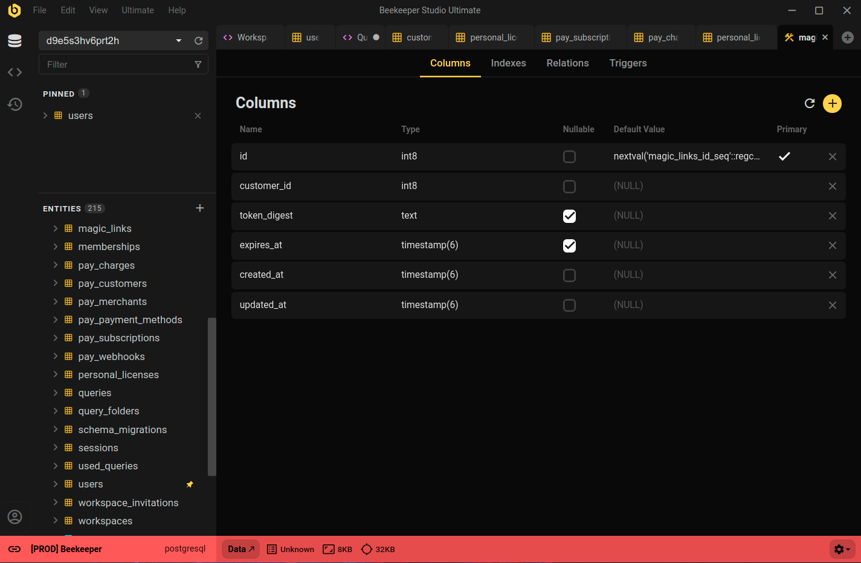861x563 pixels.
Task: Refresh the database connection list
Action: 198,40
